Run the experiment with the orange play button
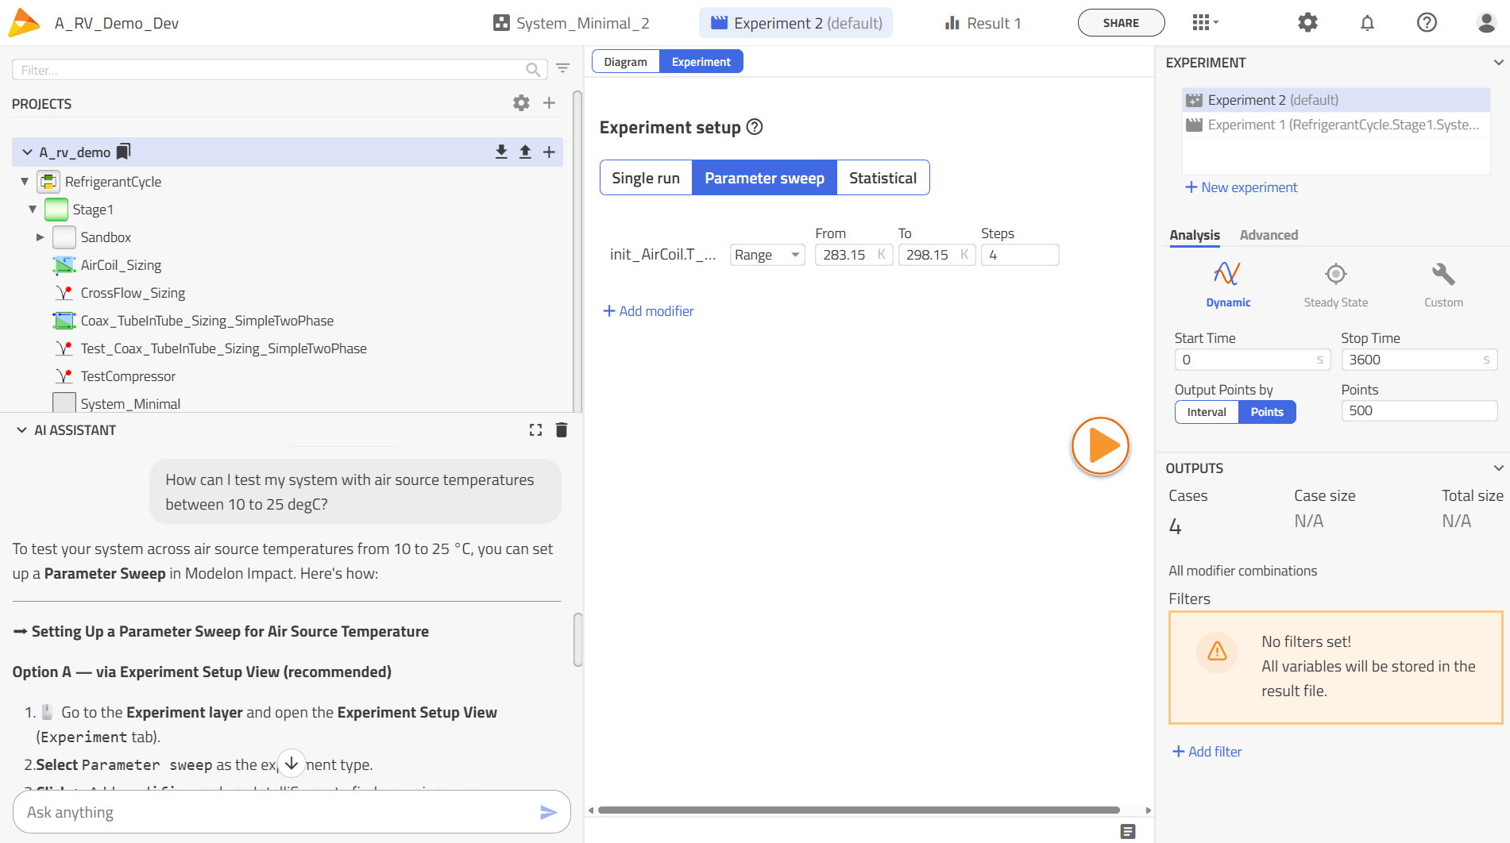 [x=1100, y=446]
